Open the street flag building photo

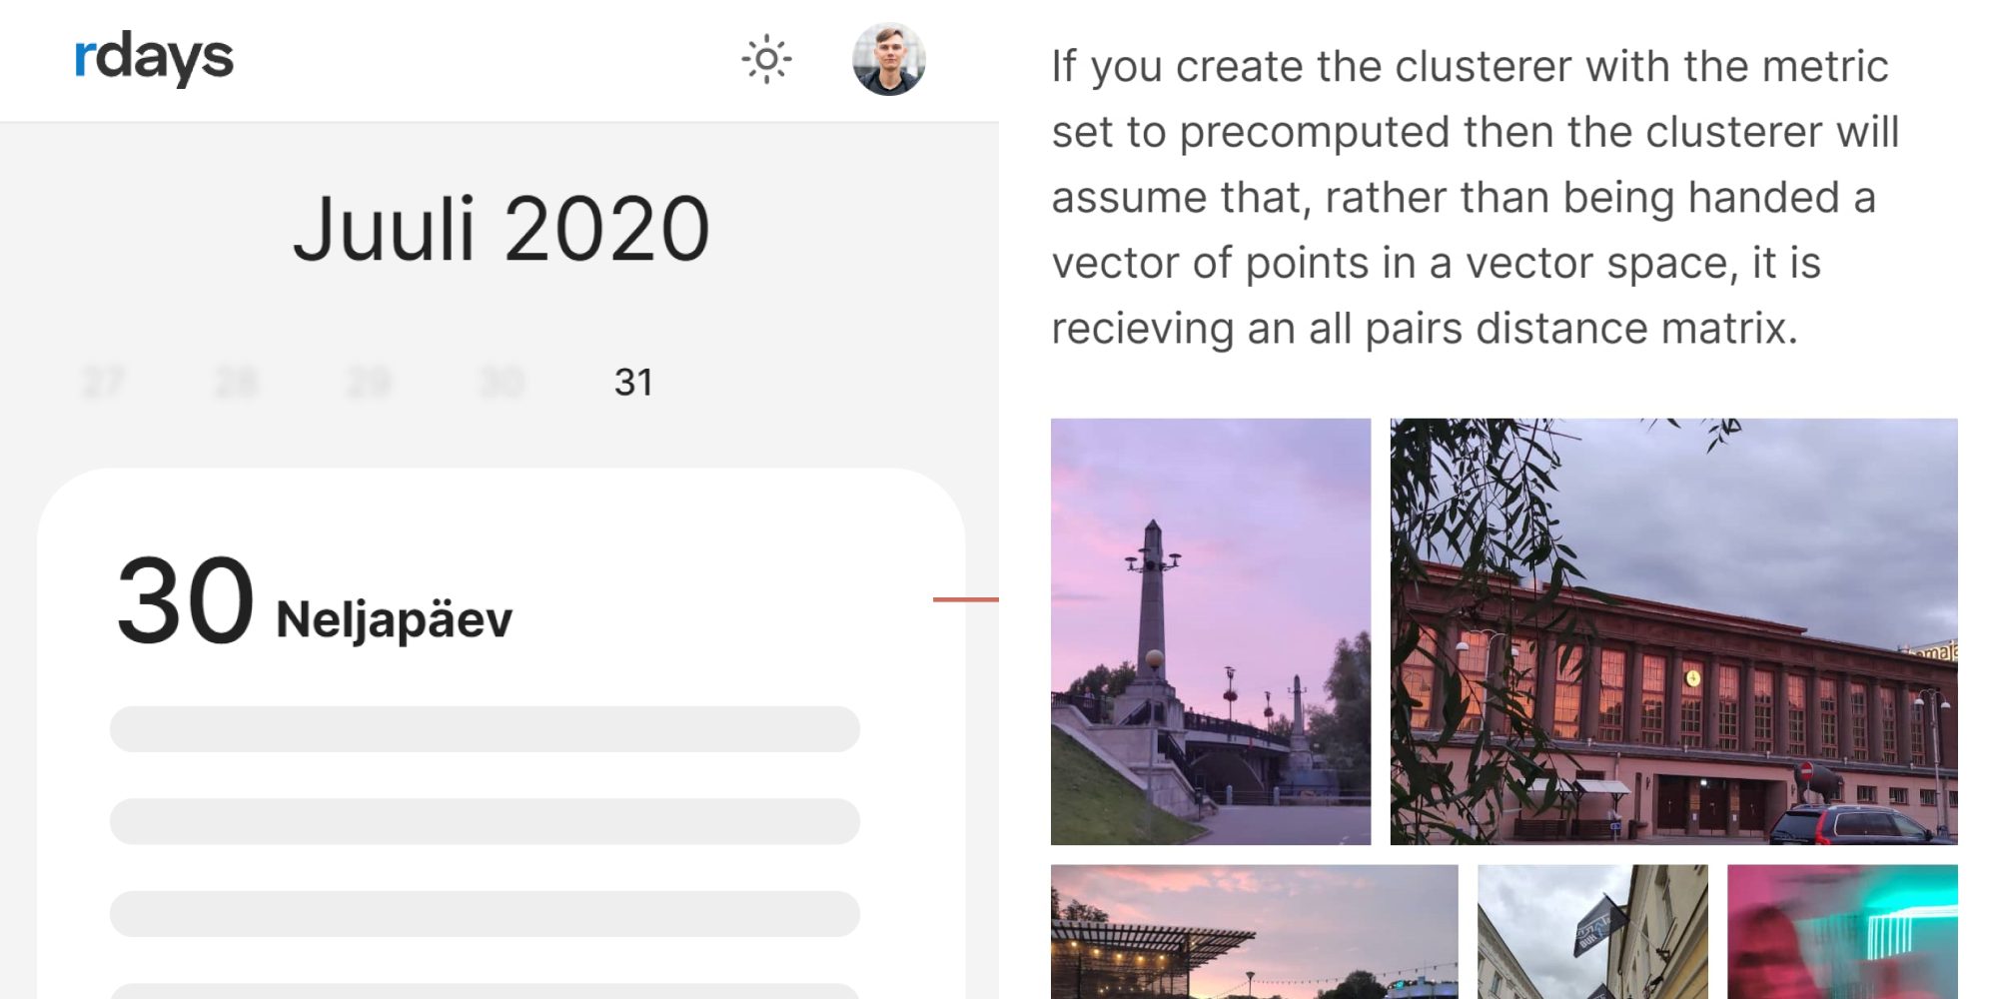(1593, 932)
